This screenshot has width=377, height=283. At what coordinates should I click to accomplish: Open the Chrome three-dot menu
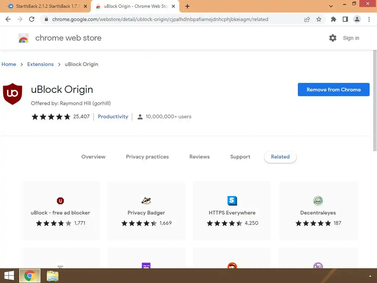coord(369,19)
